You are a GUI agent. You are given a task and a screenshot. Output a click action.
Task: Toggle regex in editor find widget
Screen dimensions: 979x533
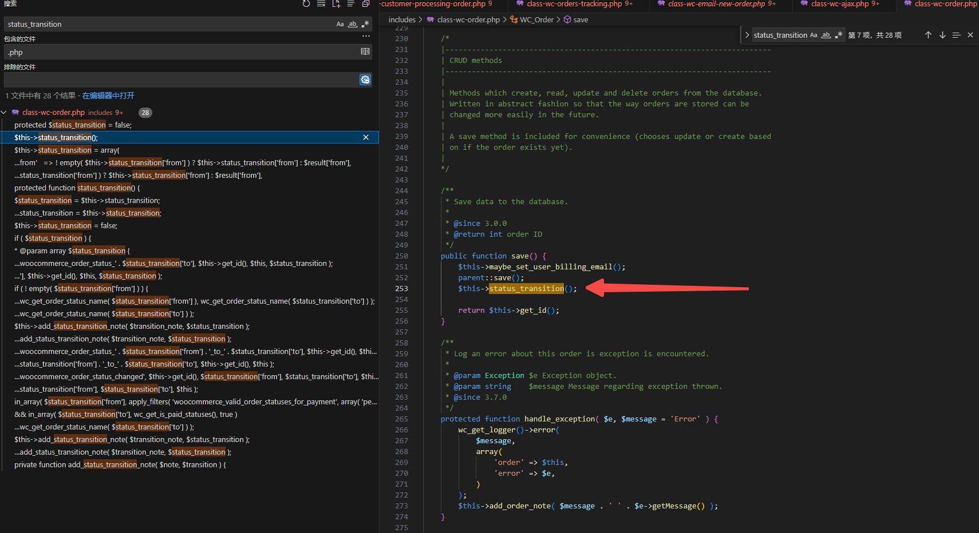coord(839,35)
